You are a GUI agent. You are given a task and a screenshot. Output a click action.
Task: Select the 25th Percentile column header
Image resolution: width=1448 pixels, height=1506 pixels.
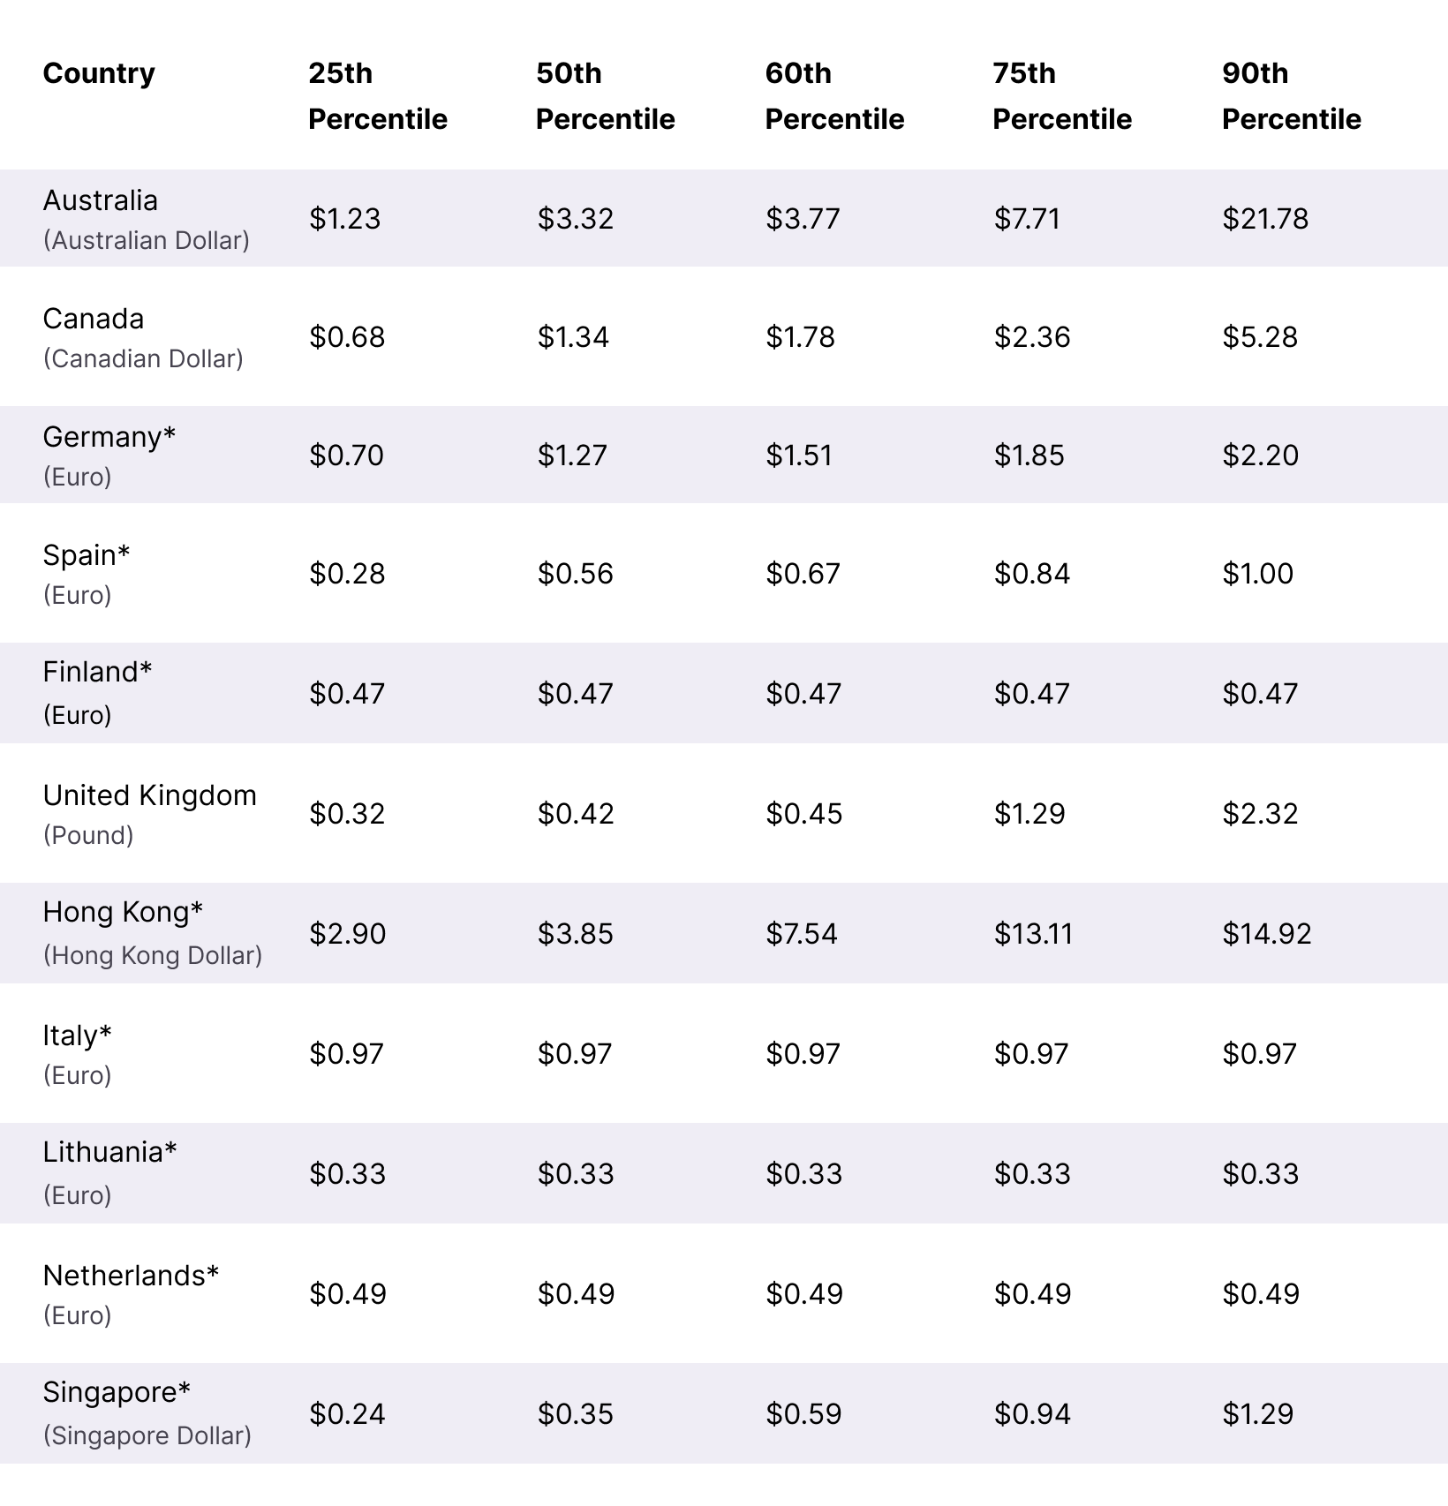[x=378, y=96]
